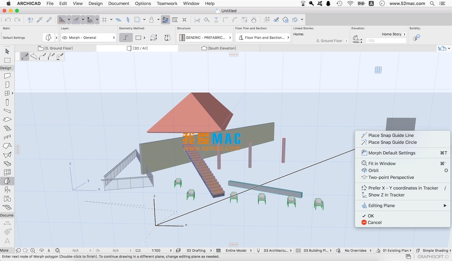Screen dimensions: 452x261
Task: Select the Arrow tool in the toolbox
Action: coord(7,51)
